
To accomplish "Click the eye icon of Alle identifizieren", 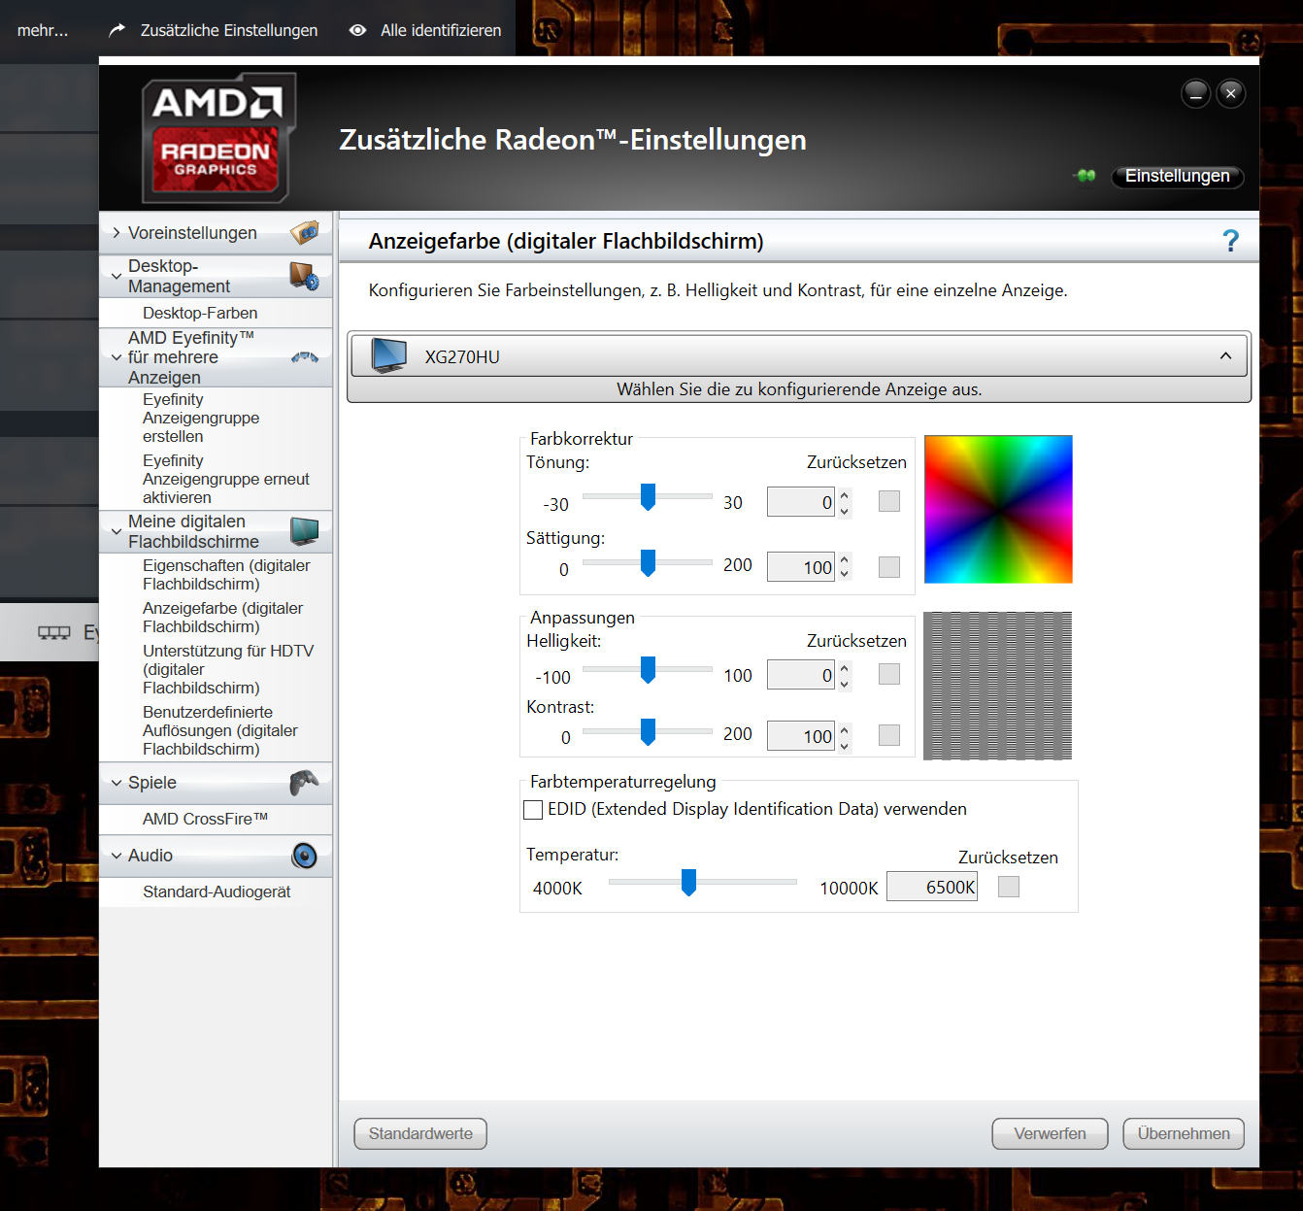I will tap(358, 30).
